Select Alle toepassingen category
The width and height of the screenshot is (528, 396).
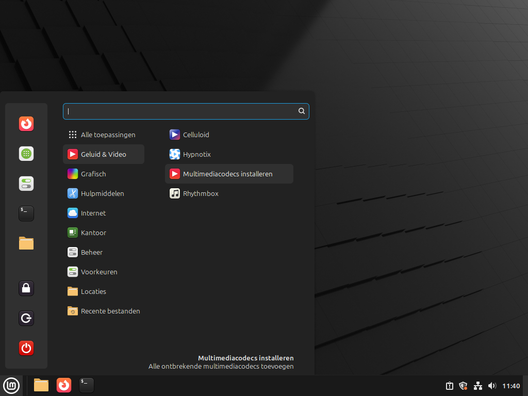(103, 135)
